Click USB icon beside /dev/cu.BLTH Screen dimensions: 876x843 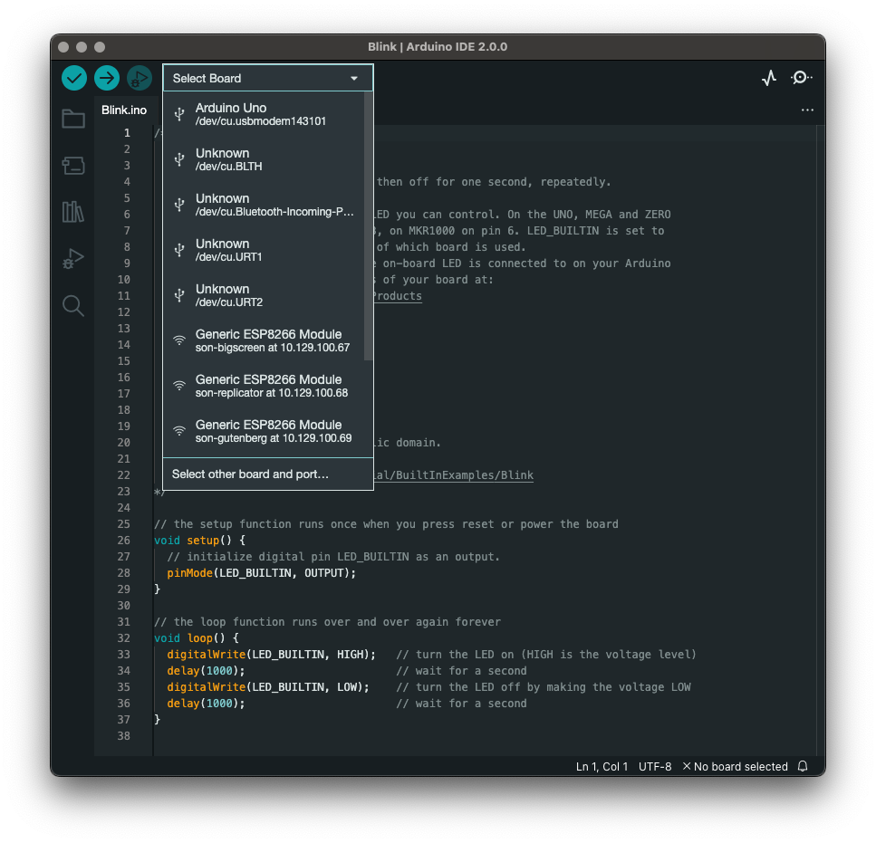point(179,159)
